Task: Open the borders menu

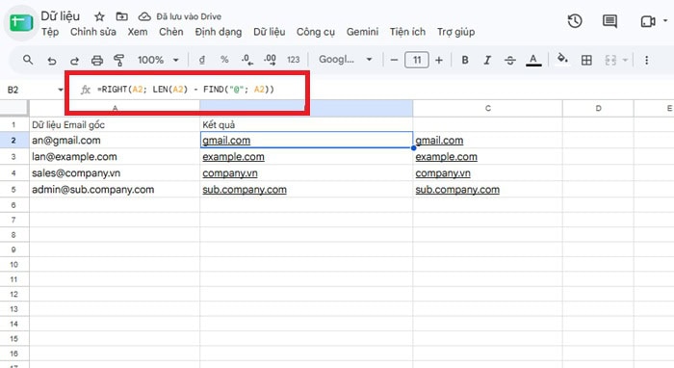Action: click(x=586, y=60)
